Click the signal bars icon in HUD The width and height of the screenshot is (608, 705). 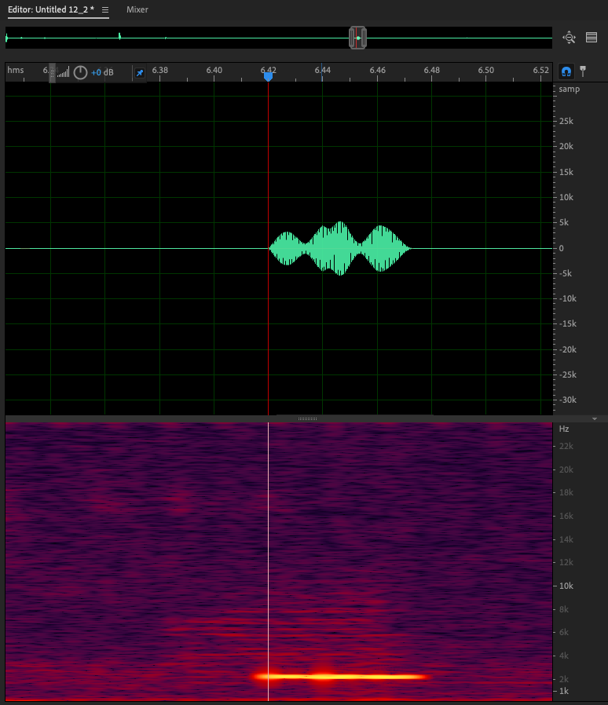pos(64,72)
